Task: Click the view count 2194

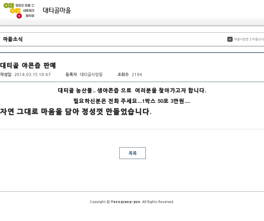Action: click(x=137, y=75)
